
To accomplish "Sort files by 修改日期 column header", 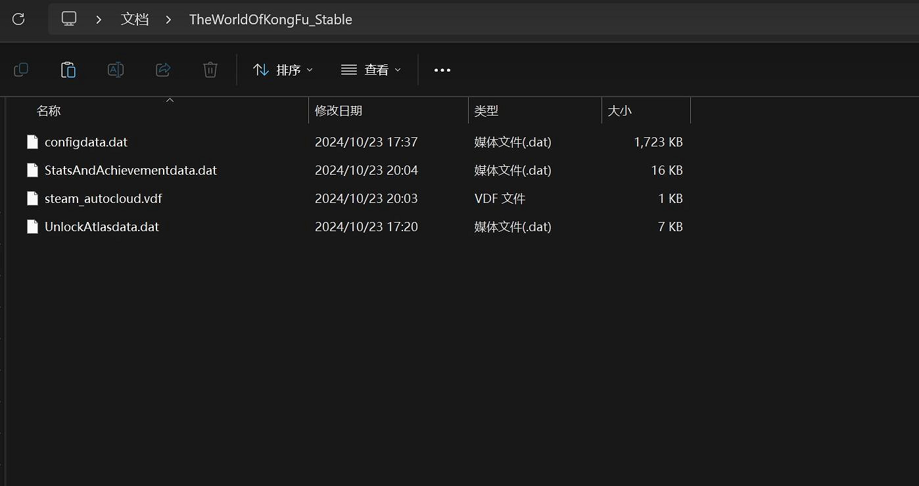I will tap(339, 111).
